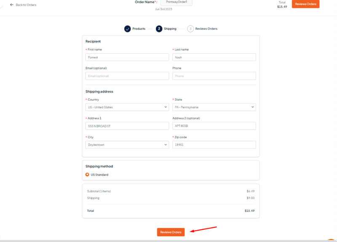Go to the Products step label

click(x=139, y=29)
